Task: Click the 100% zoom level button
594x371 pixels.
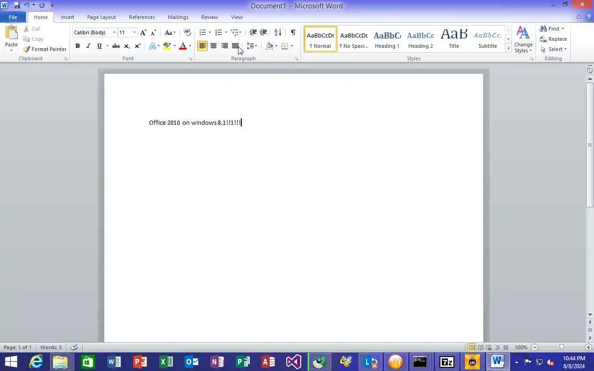Action: [521, 347]
